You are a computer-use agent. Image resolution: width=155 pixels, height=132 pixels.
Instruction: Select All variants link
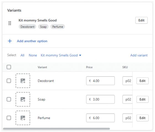pos(22,55)
